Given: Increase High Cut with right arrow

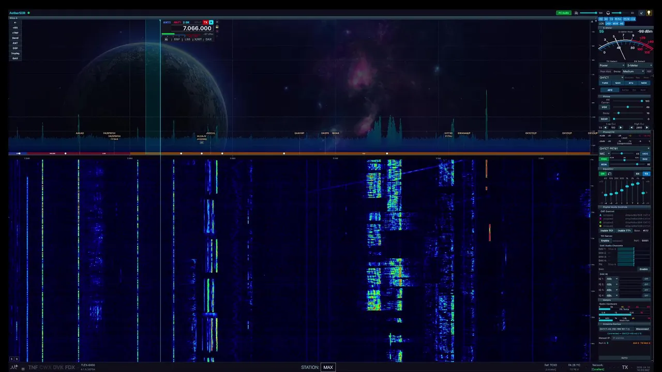Looking at the screenshot, I should click(647, 128).
